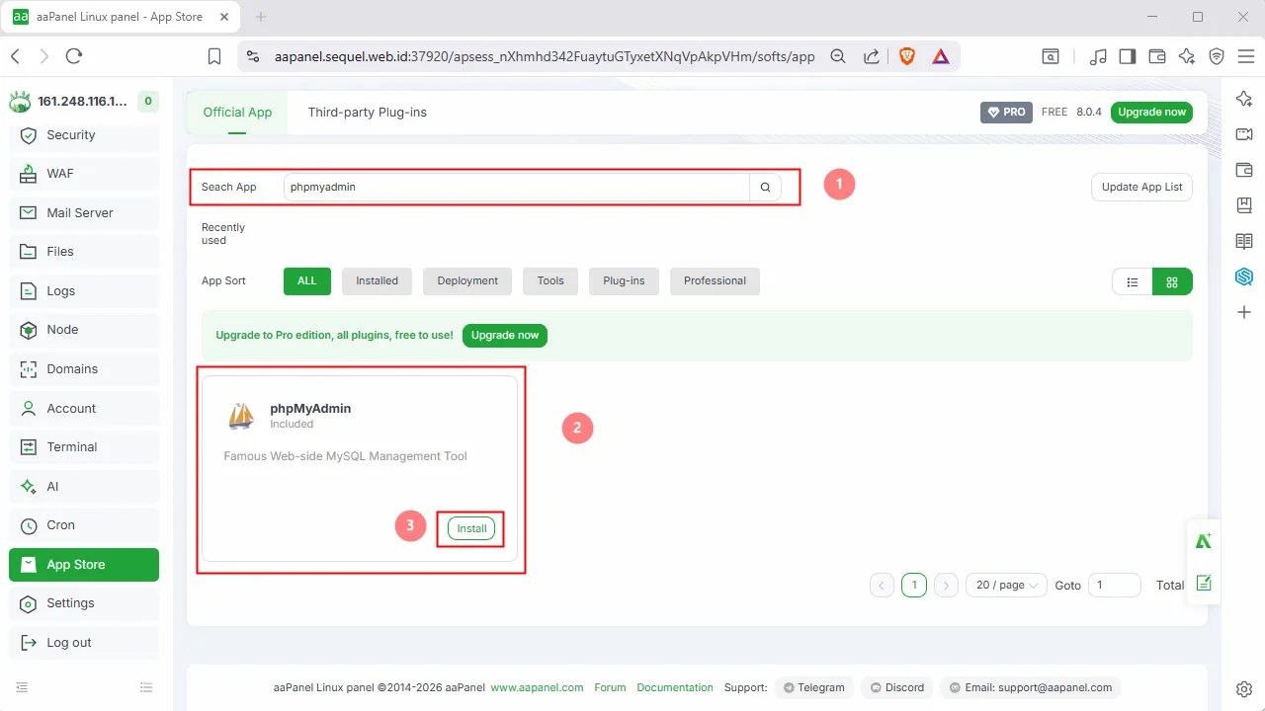
Task: Click Upgrade now in the green banner
Action: click(505, 336)
